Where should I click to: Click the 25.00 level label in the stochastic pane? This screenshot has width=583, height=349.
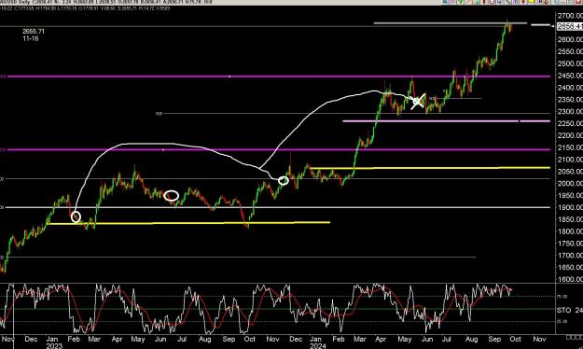562,321
